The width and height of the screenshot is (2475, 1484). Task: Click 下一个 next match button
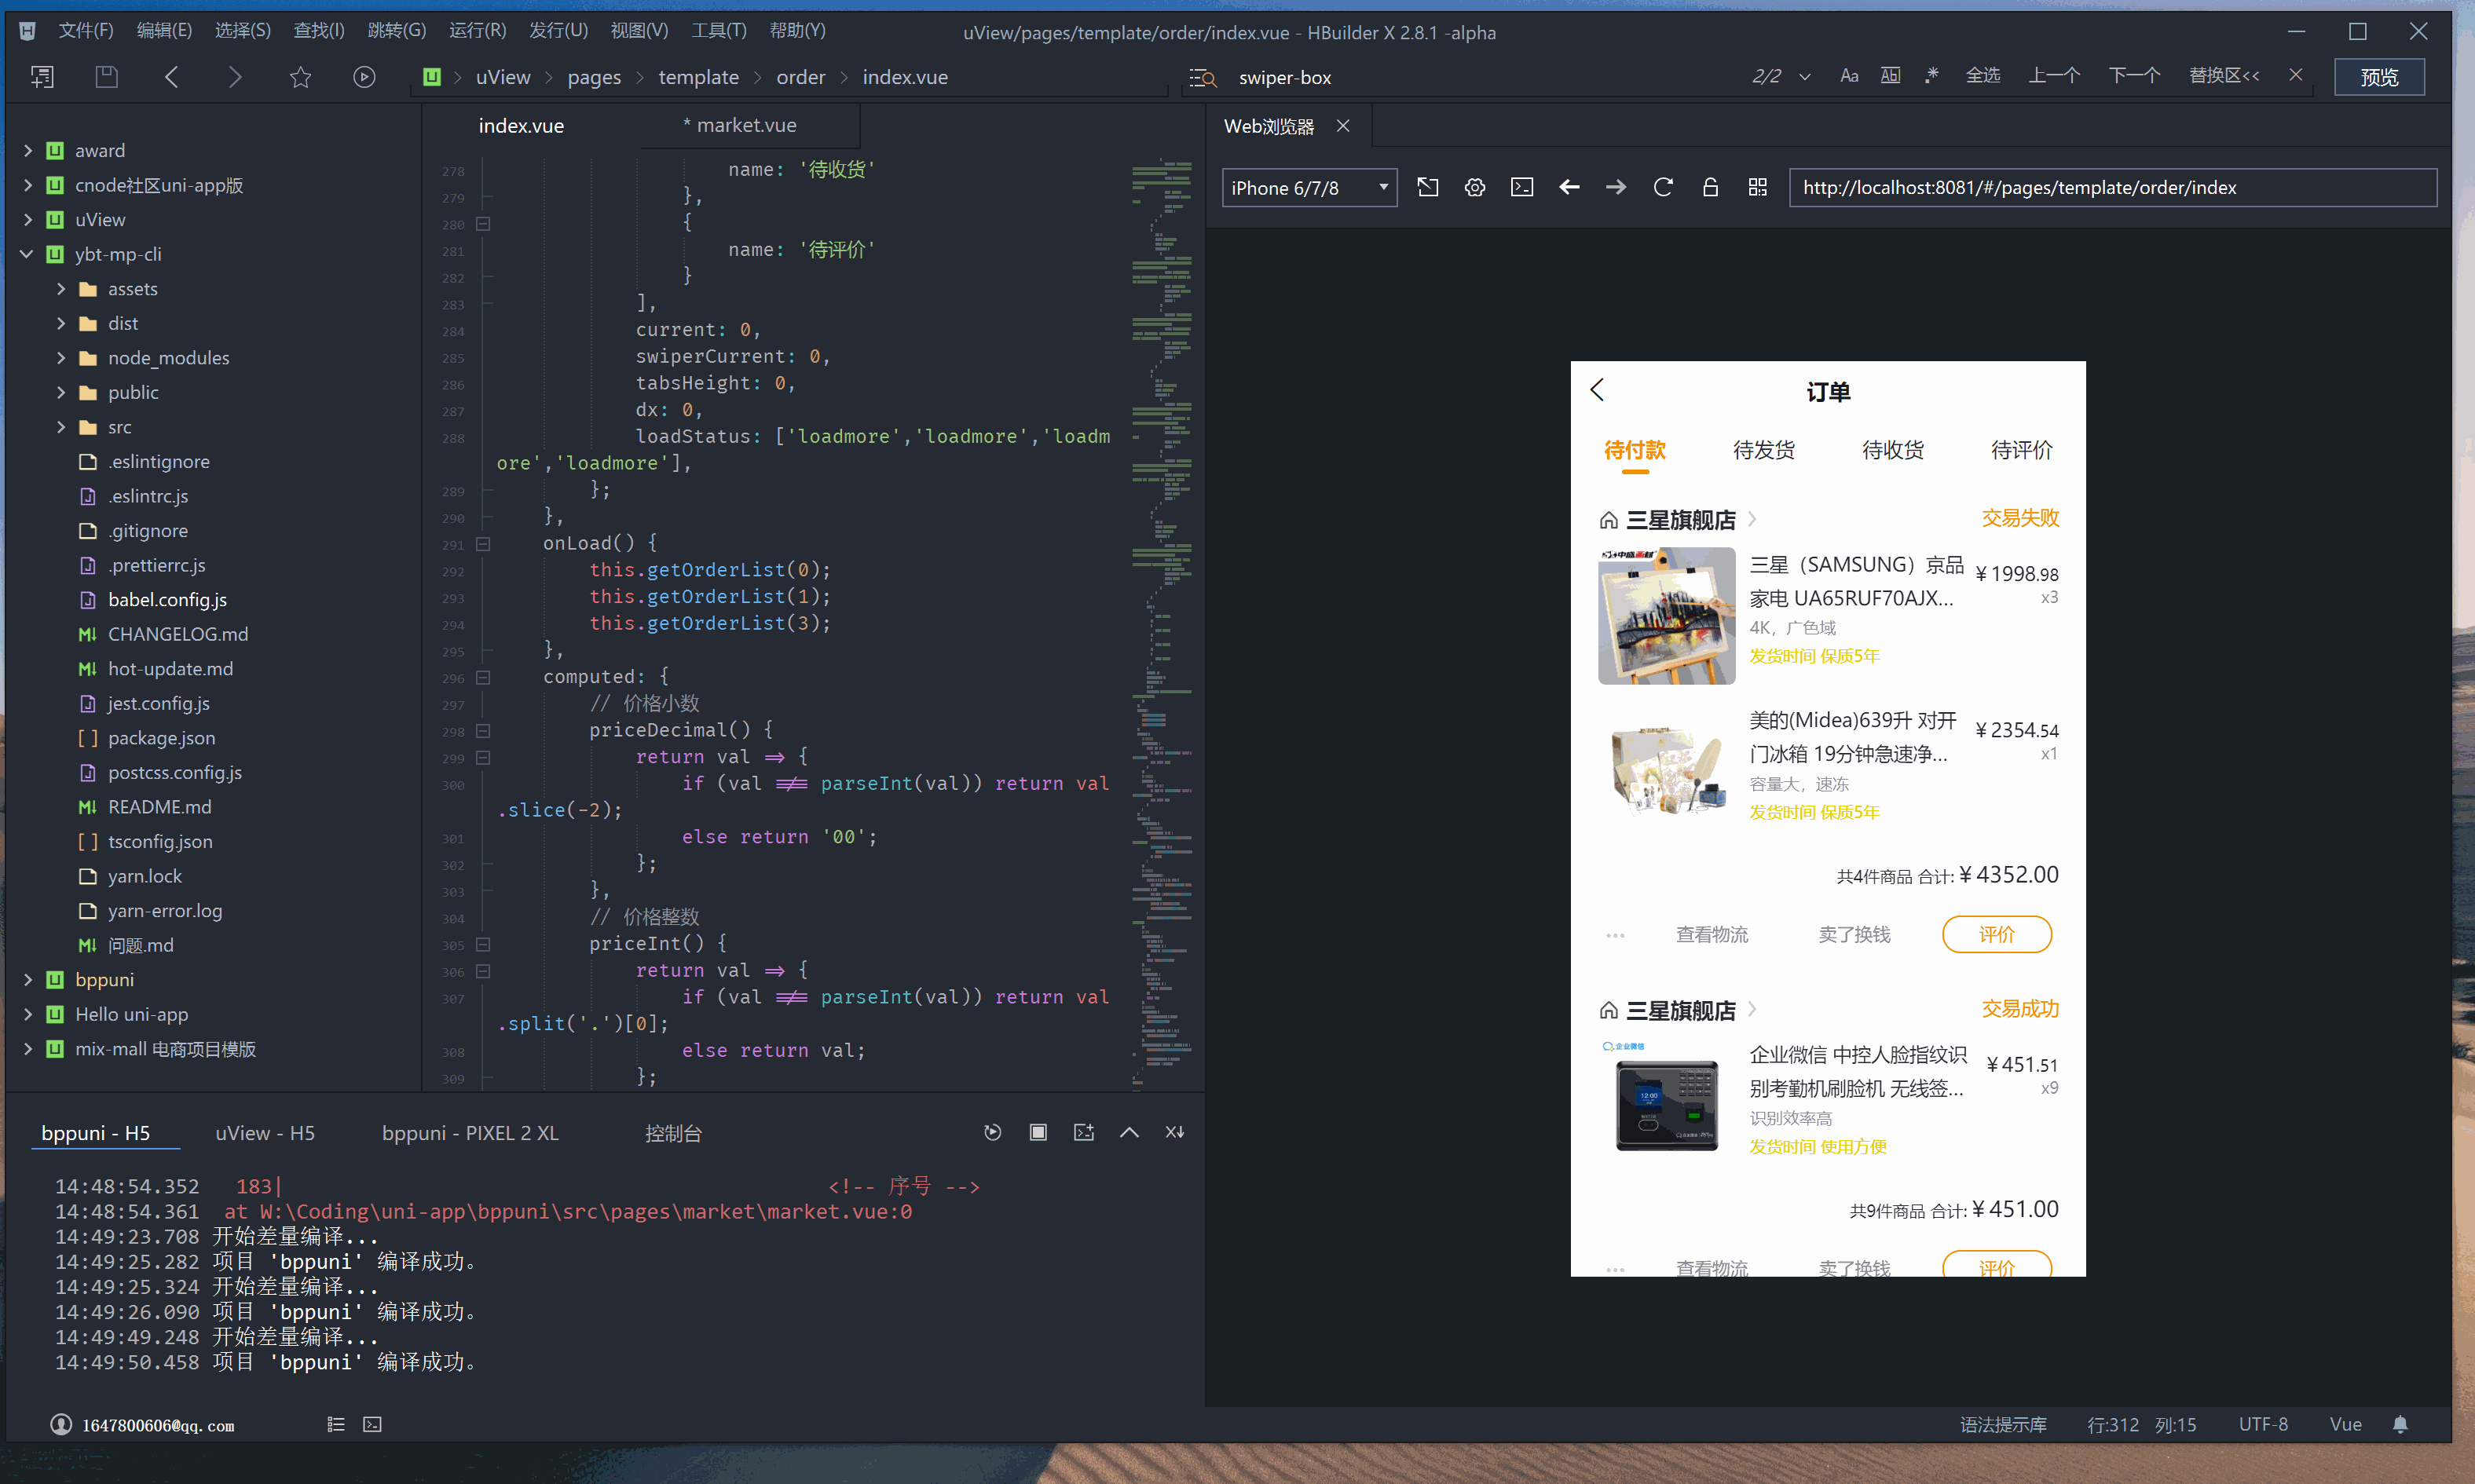(2134, 76)
